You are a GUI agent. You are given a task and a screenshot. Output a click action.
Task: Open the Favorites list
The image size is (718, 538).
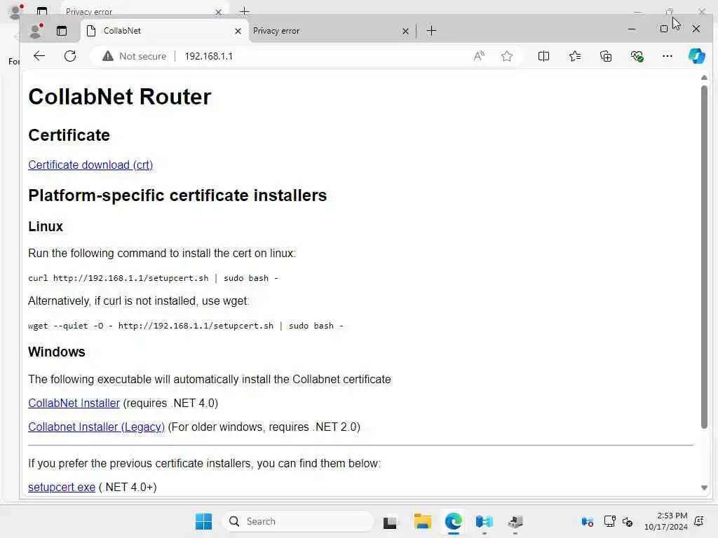[575, 56]
